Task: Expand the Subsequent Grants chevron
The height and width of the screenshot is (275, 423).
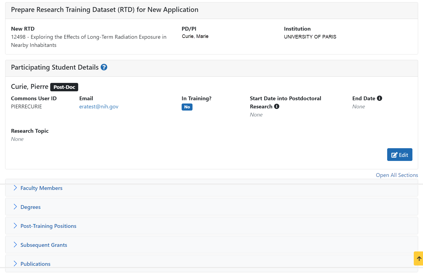Action: click(x=15, y=245)
